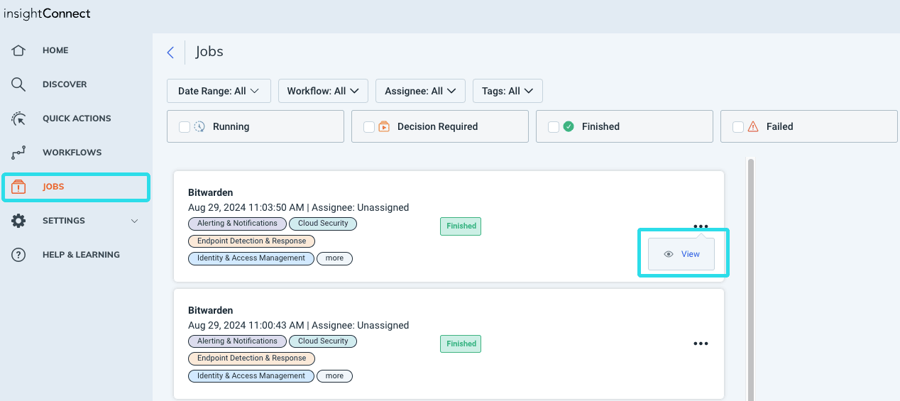900x401 pixels.
Task: Check the Running filter checkbox
Action: pos(185,126)
